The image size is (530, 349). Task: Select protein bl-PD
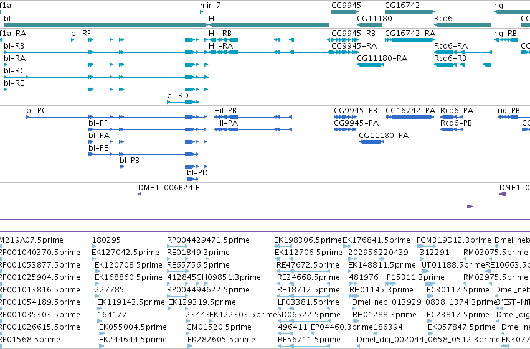coord(192,179)
